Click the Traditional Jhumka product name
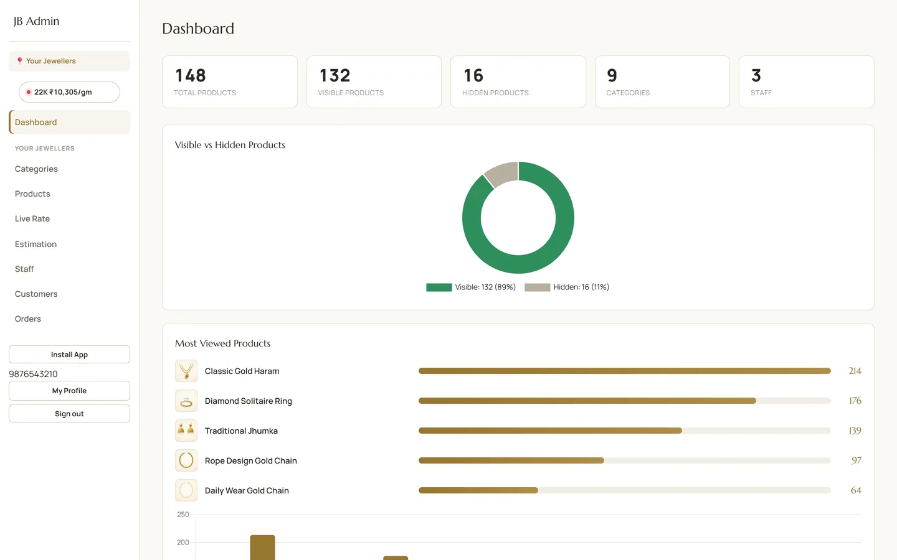The height and width of the screenshot is (560, 897). click(x=242, y=431)
